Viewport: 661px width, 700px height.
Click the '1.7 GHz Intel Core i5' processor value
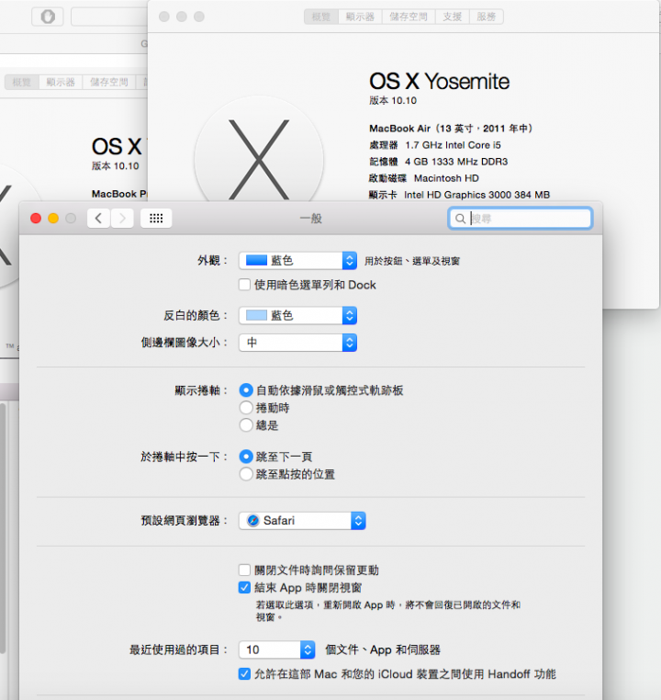(x=453, y=145)
